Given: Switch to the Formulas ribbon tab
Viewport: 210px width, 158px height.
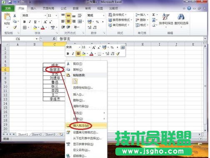Looking at the screenshot, I should (63, 8).
